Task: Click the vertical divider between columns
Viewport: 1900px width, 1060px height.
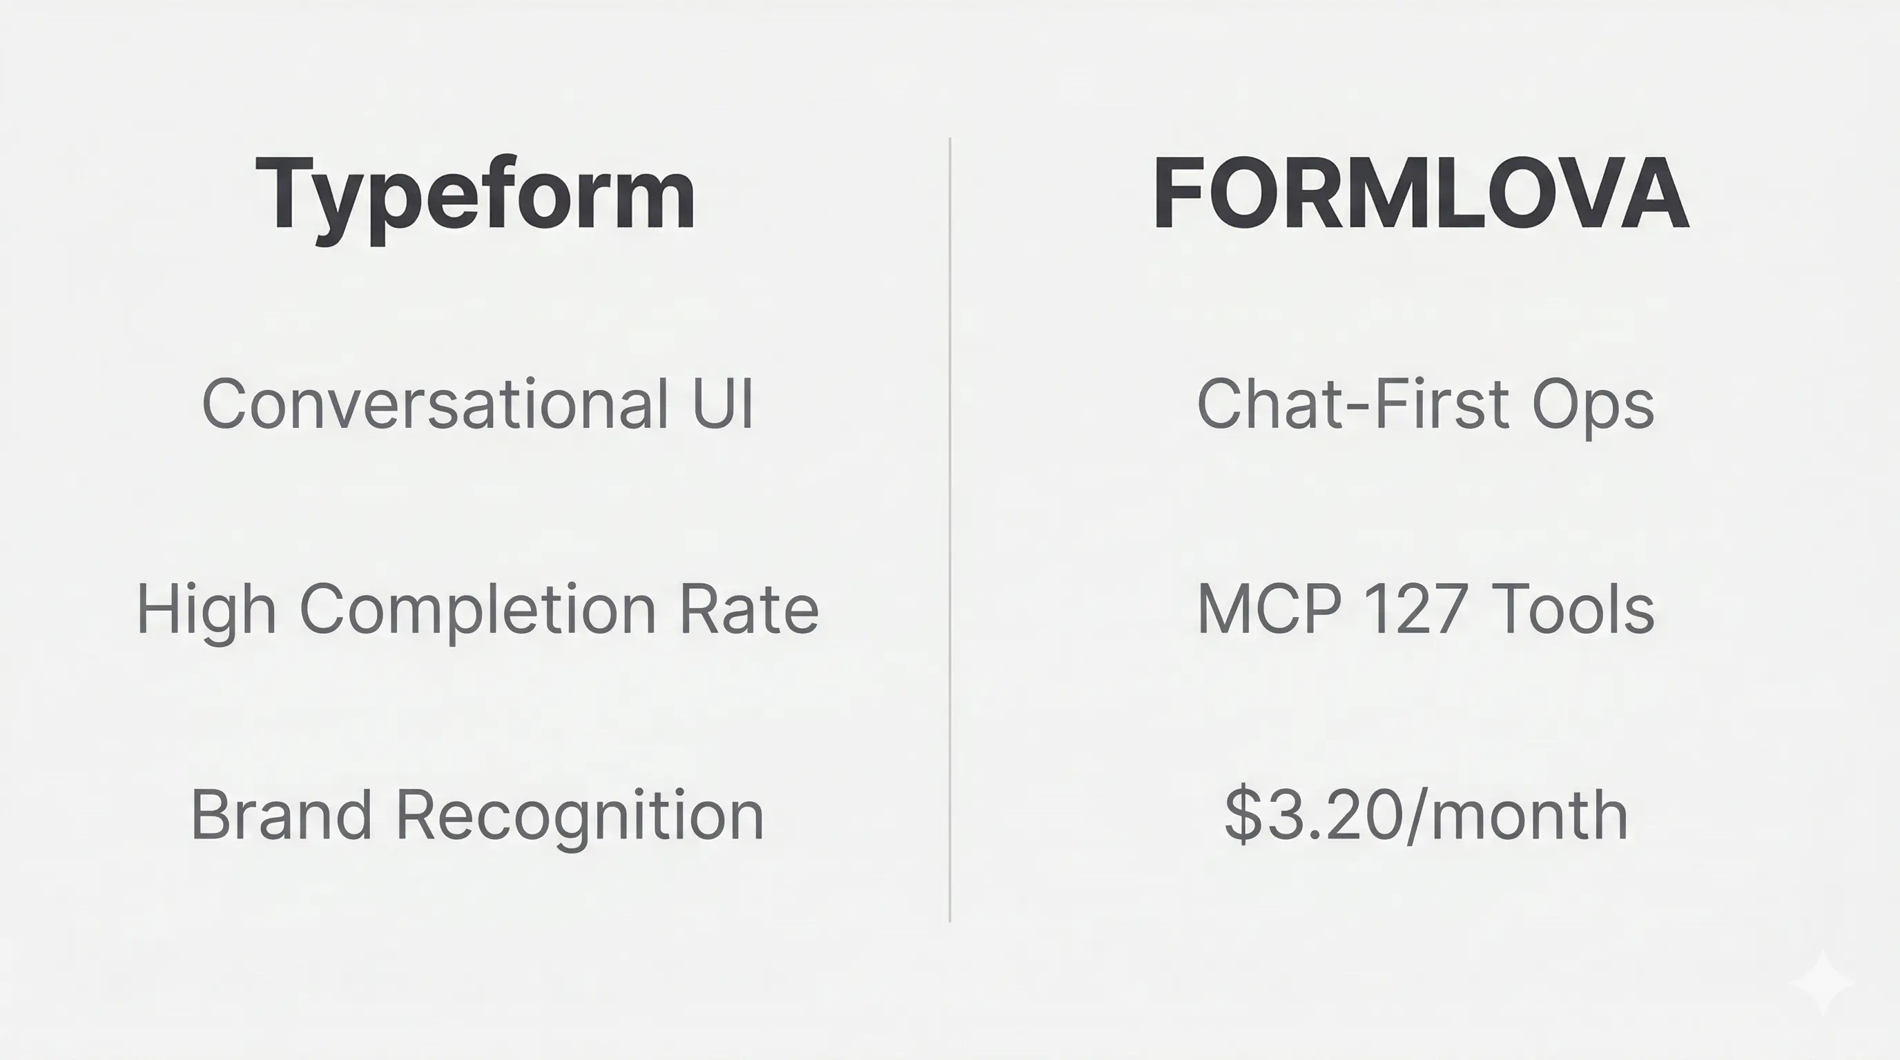Action: point(950,529)
